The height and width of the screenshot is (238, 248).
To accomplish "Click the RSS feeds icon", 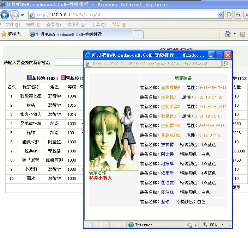I will pos(243,34).
